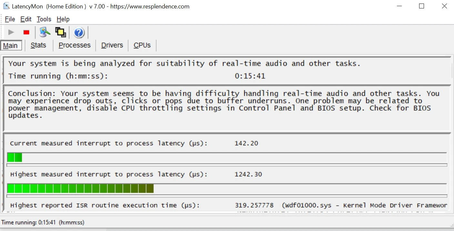This screenshot has width=454, height=231.
Task: Open help using the blue question mark icon
Action: click(x=79, y=33)
